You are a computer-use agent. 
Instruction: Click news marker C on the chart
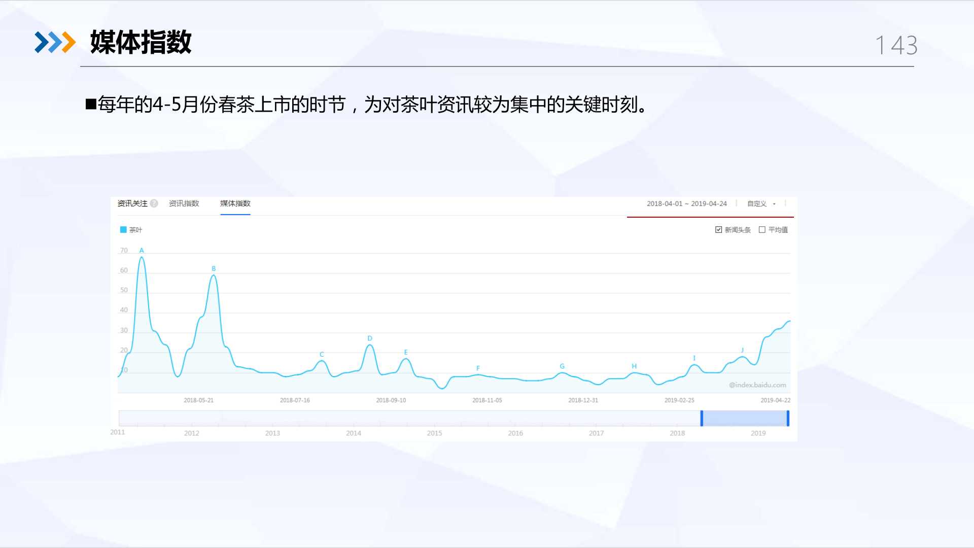coord(322,354)
